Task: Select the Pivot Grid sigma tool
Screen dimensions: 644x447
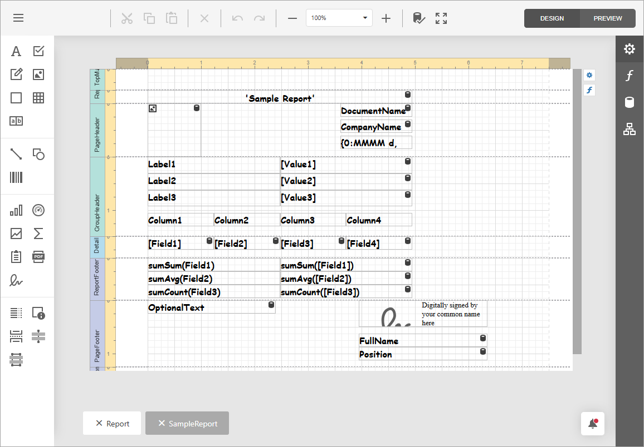Action: pos(38,234)
